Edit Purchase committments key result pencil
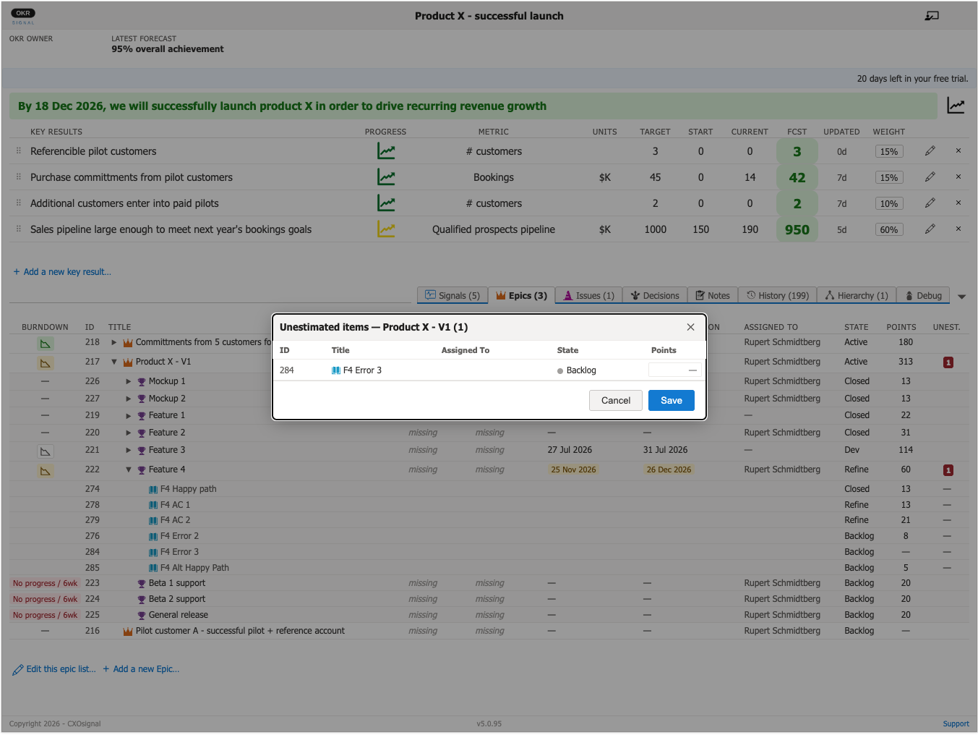Viewport: 978px width, 735px height. [930, 177]
